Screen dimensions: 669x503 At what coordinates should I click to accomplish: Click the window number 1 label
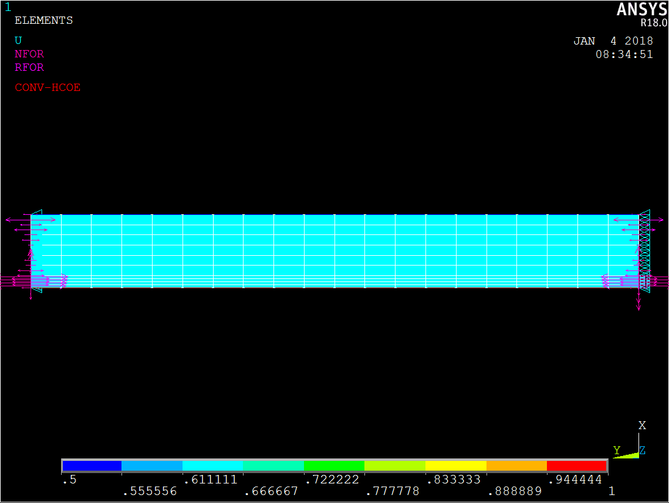tap(8, 7)
